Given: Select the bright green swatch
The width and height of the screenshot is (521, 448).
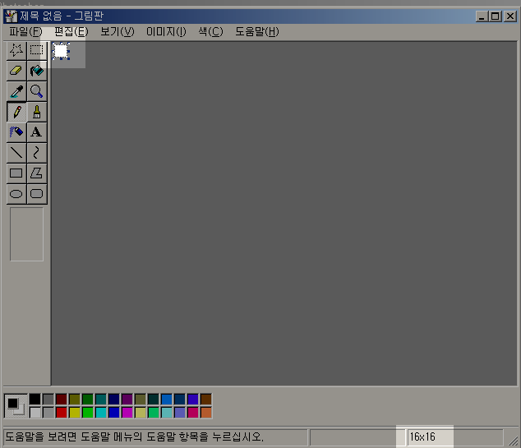Looking at the screenshot, I should (x=87, y=413).
